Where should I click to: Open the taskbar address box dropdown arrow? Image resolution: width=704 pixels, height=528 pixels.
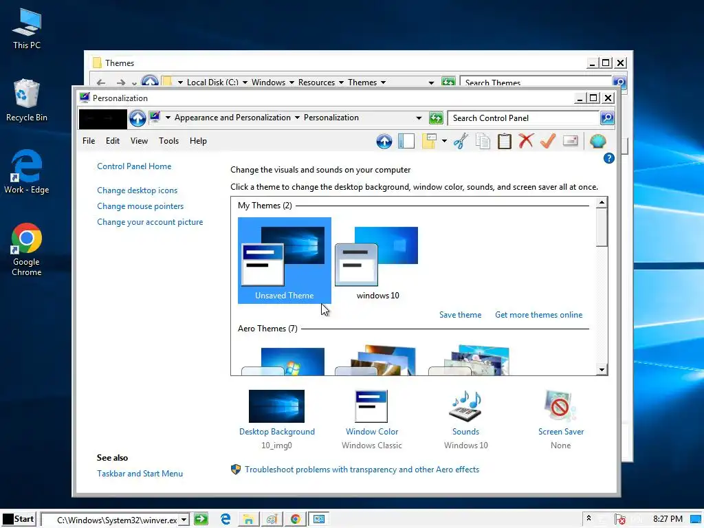(x=184, y=520)
